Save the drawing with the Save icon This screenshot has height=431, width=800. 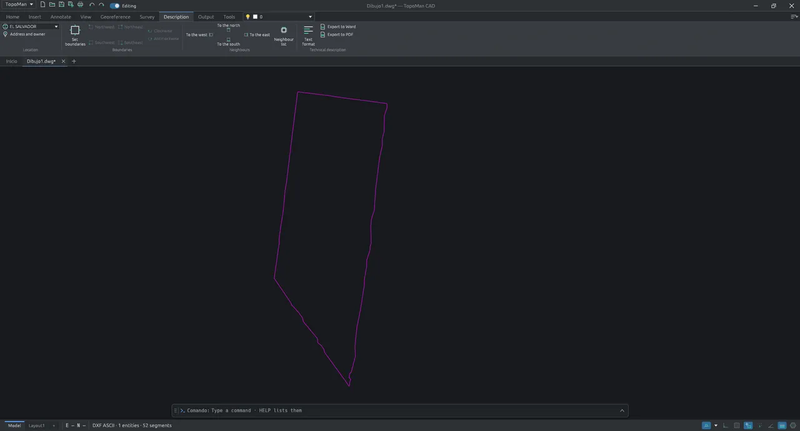coord(61,4)
